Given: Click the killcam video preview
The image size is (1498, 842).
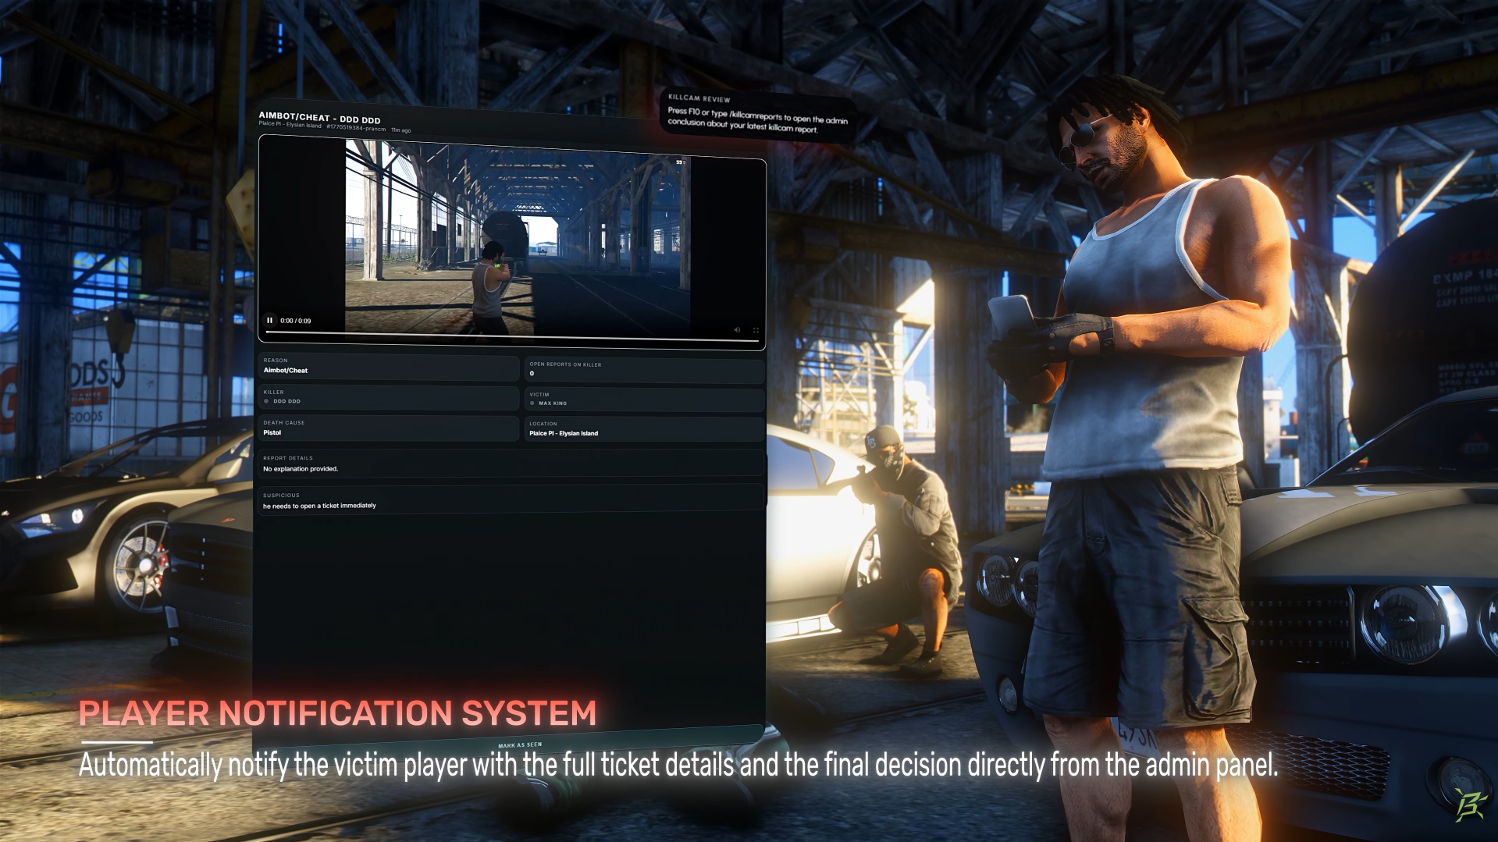Looking at the screenshot, I should coord(512,242).
